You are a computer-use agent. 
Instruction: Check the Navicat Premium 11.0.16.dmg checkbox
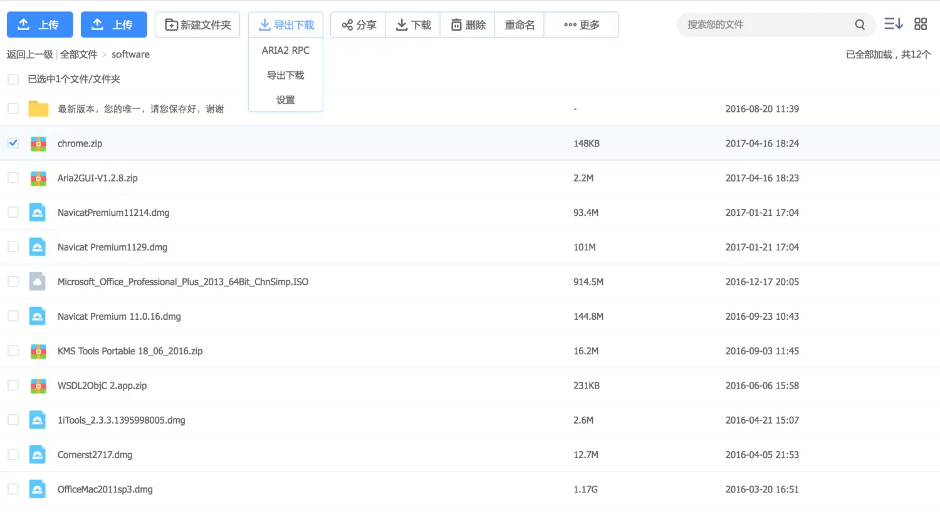[x=13, y=316]
